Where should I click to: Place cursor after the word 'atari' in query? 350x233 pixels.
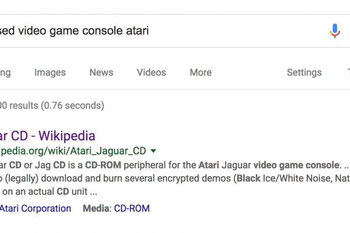pos(149,31)
